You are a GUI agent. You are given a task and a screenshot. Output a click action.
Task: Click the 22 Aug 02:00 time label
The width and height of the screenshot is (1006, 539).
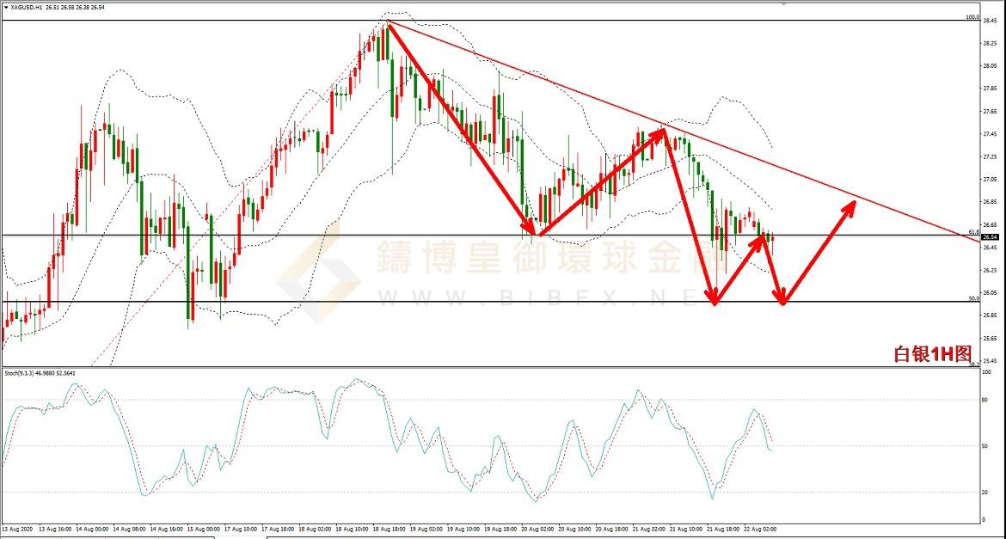click(759, 530)
